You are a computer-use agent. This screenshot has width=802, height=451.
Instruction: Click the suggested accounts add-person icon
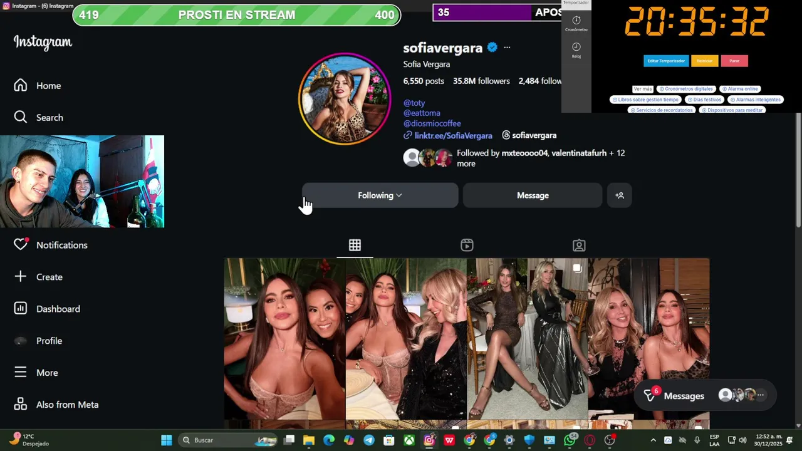point(620,195)
